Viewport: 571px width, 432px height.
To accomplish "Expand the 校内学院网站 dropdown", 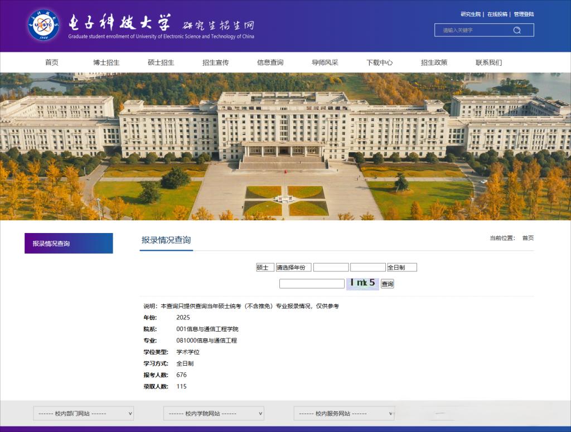I will (x=214, y=414).
